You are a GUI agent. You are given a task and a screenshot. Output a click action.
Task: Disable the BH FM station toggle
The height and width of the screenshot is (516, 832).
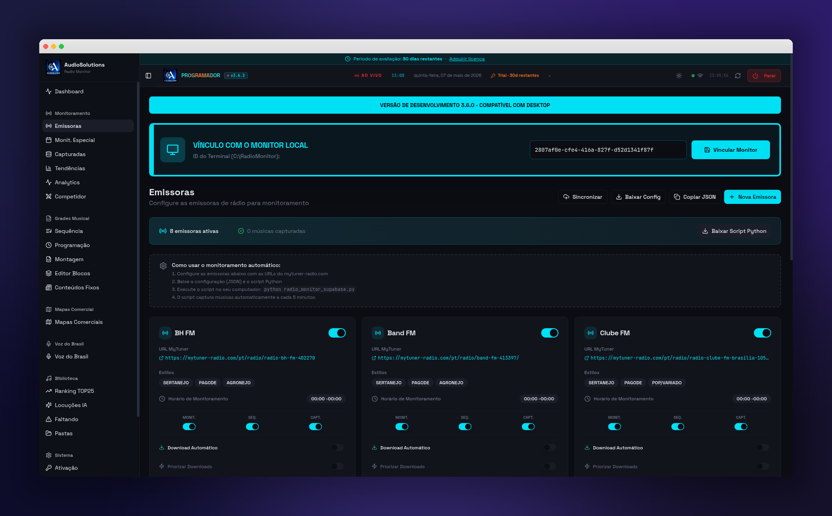click(x=337, y=333)
